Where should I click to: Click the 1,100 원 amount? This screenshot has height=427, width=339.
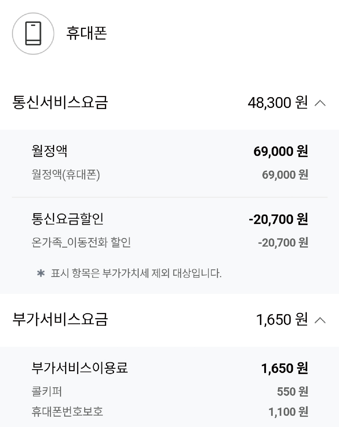(288, 412)
